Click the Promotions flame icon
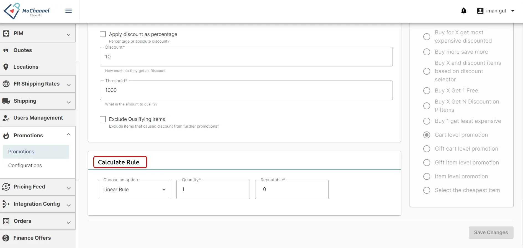 point(6,136)
